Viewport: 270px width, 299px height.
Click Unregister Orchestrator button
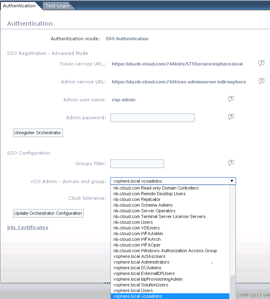[38, 133]
